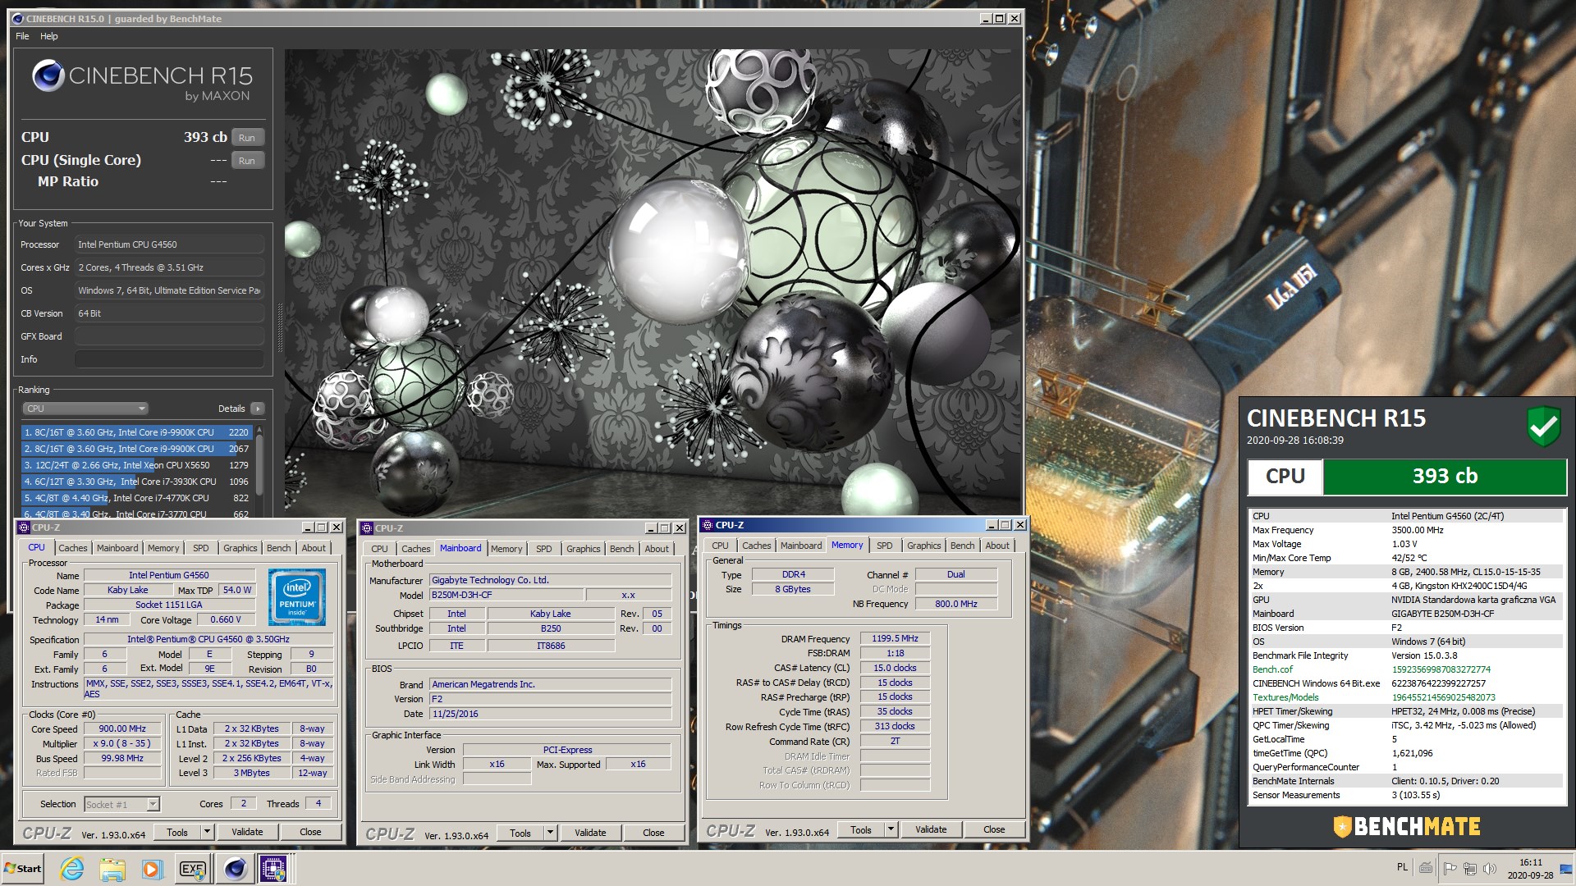Image resolution: width=1576 pixels, height=886 pixels.
Task: Launch Windows Media Player from taskbar
Action: click(x=151, y=869)
